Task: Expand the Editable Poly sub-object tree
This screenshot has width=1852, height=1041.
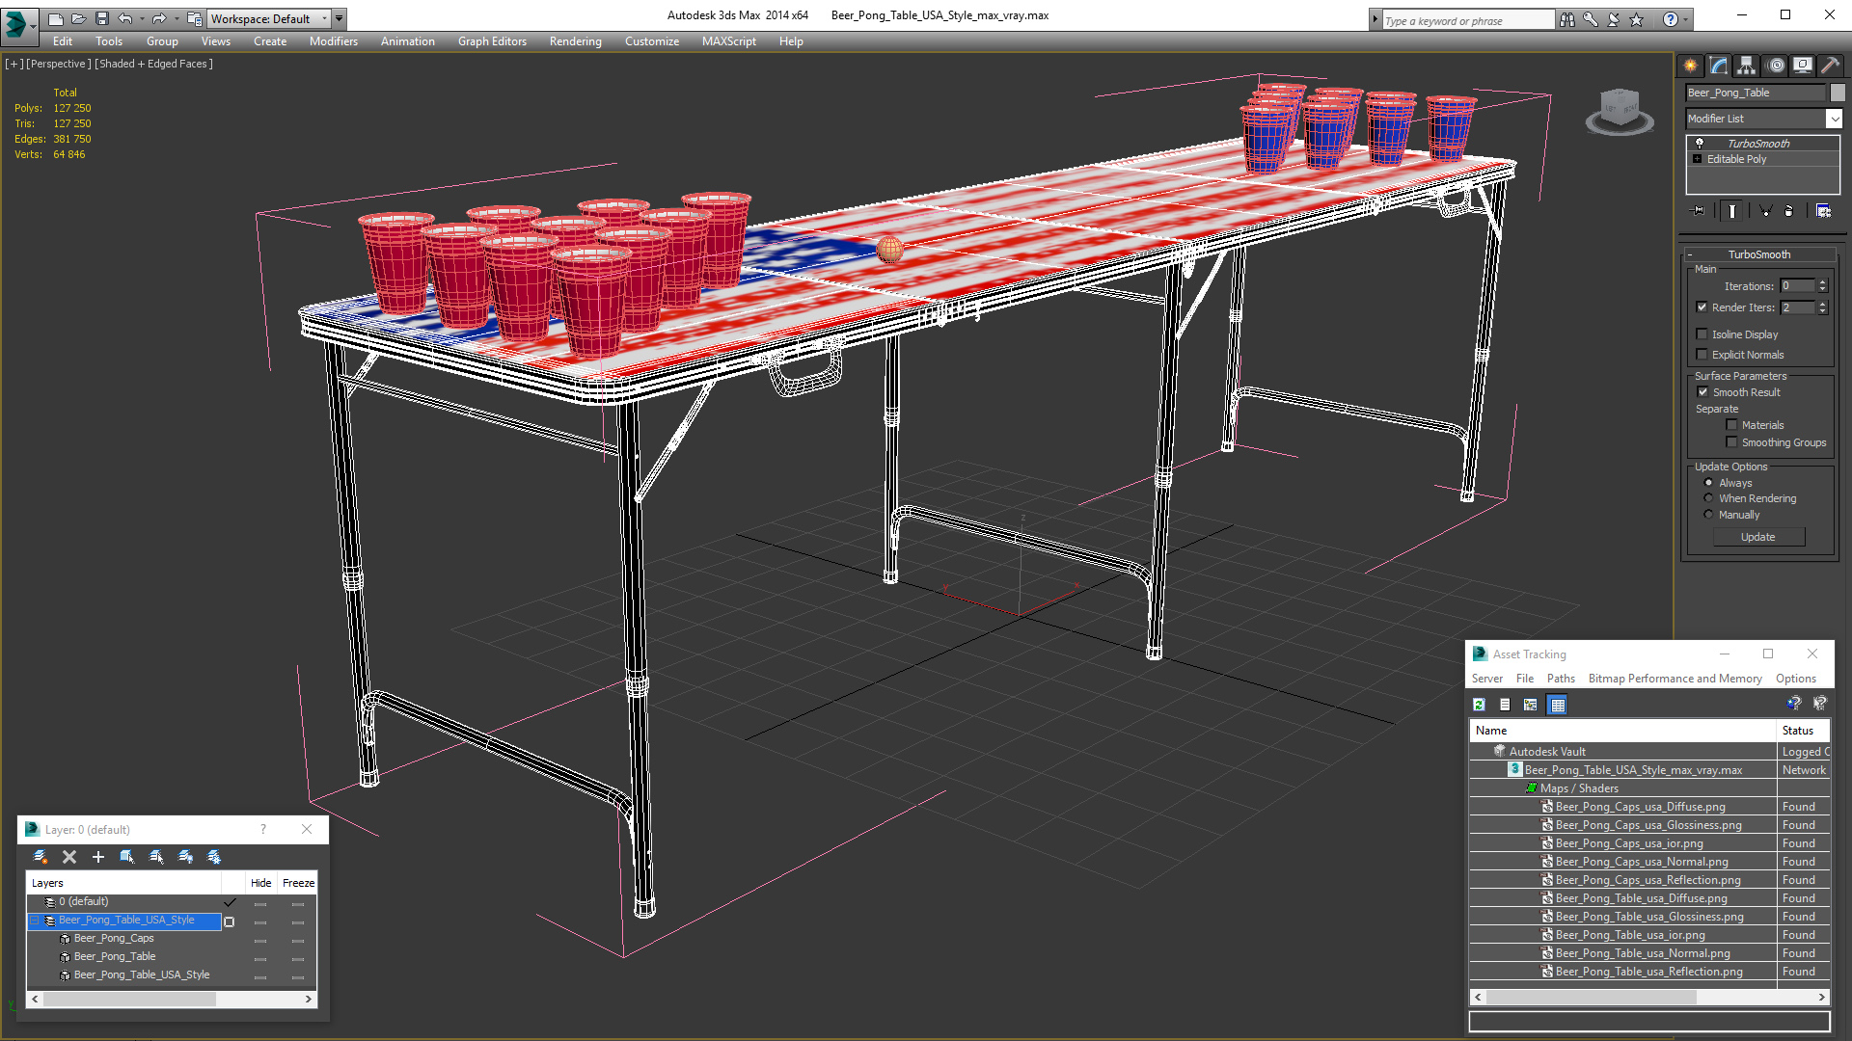Action: pos(1698,159)
